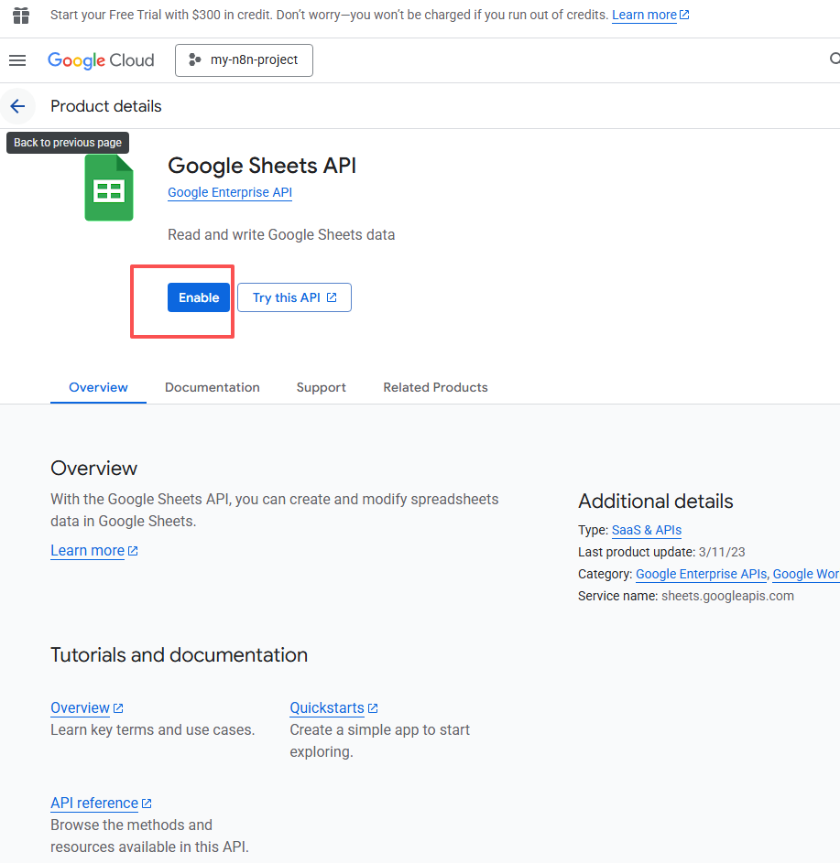
Task: Click the Google Enterprise APIs category link
Action: [x=701, y=574]
